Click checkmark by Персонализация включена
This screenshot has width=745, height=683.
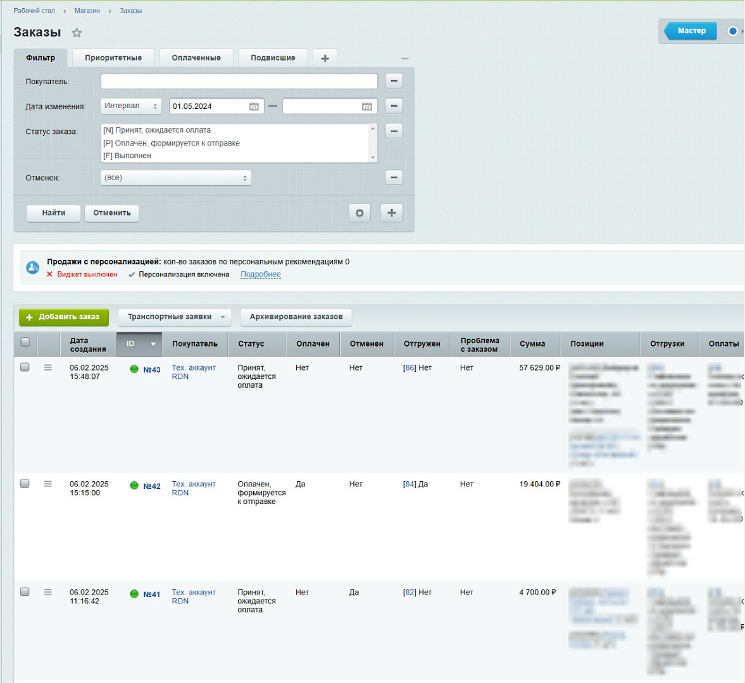tap(132, 274)
